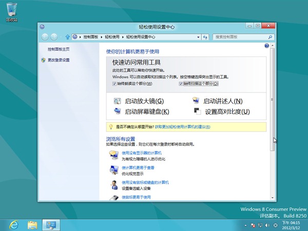Open 获取更加轻松使用计算机的建议(R) link
The width and height of the screenshot is (308, 231).
click(182, 127)
